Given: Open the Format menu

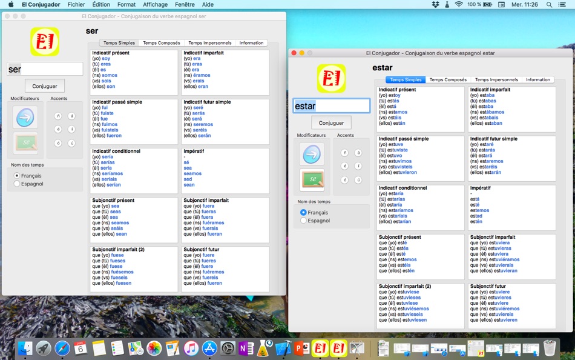Looking at the screenshot, I should coord(126,4).
